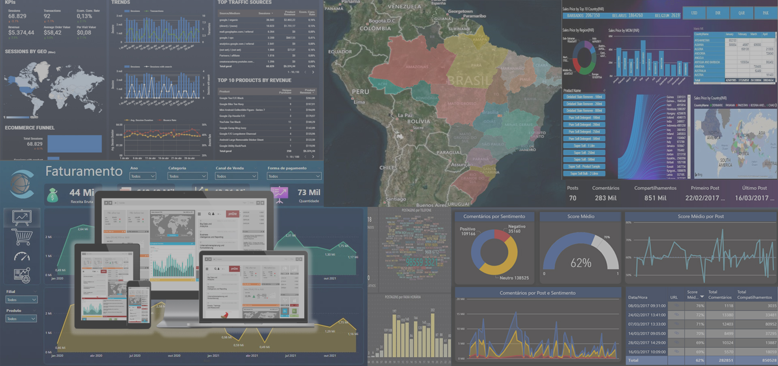Select Super Soft - 250ml slicer

click(584, 153)
